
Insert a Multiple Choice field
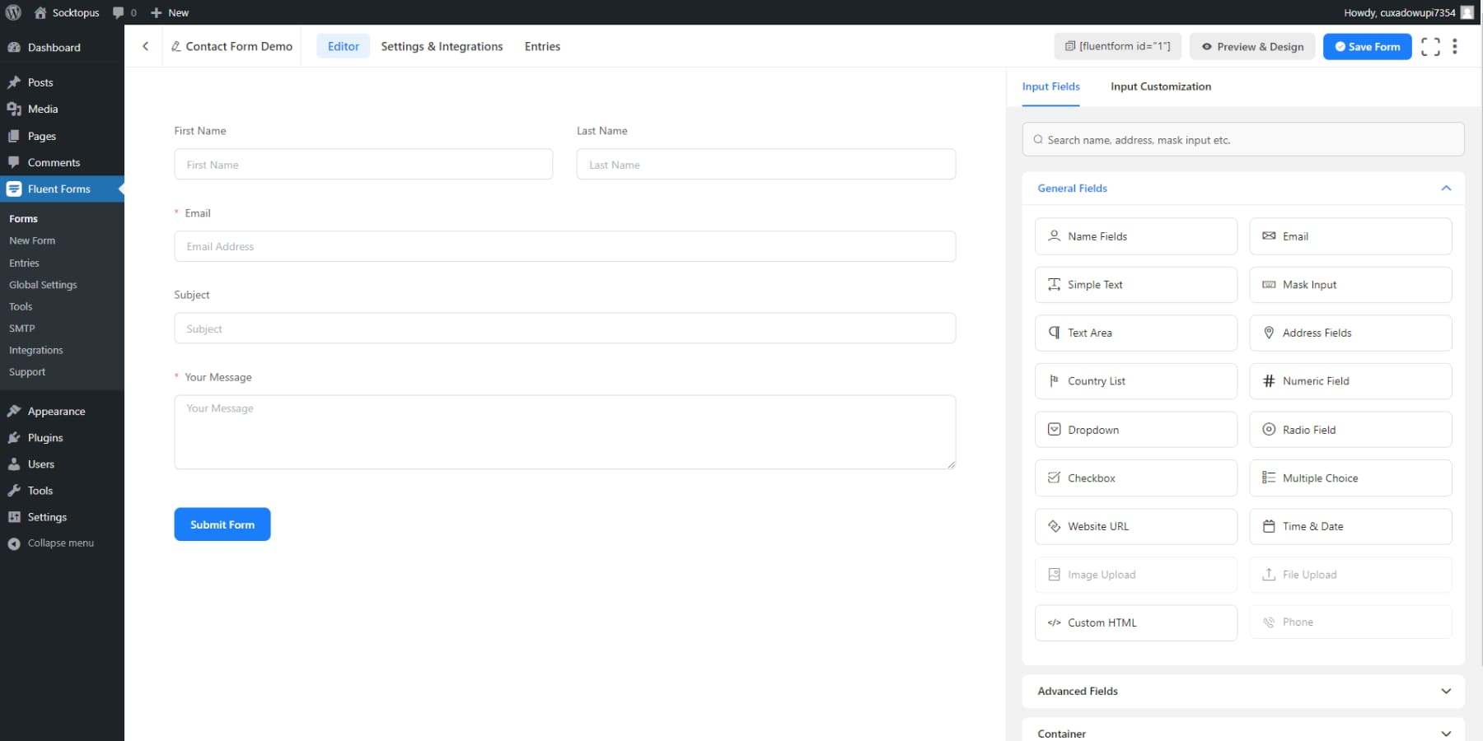[1350, 478]
